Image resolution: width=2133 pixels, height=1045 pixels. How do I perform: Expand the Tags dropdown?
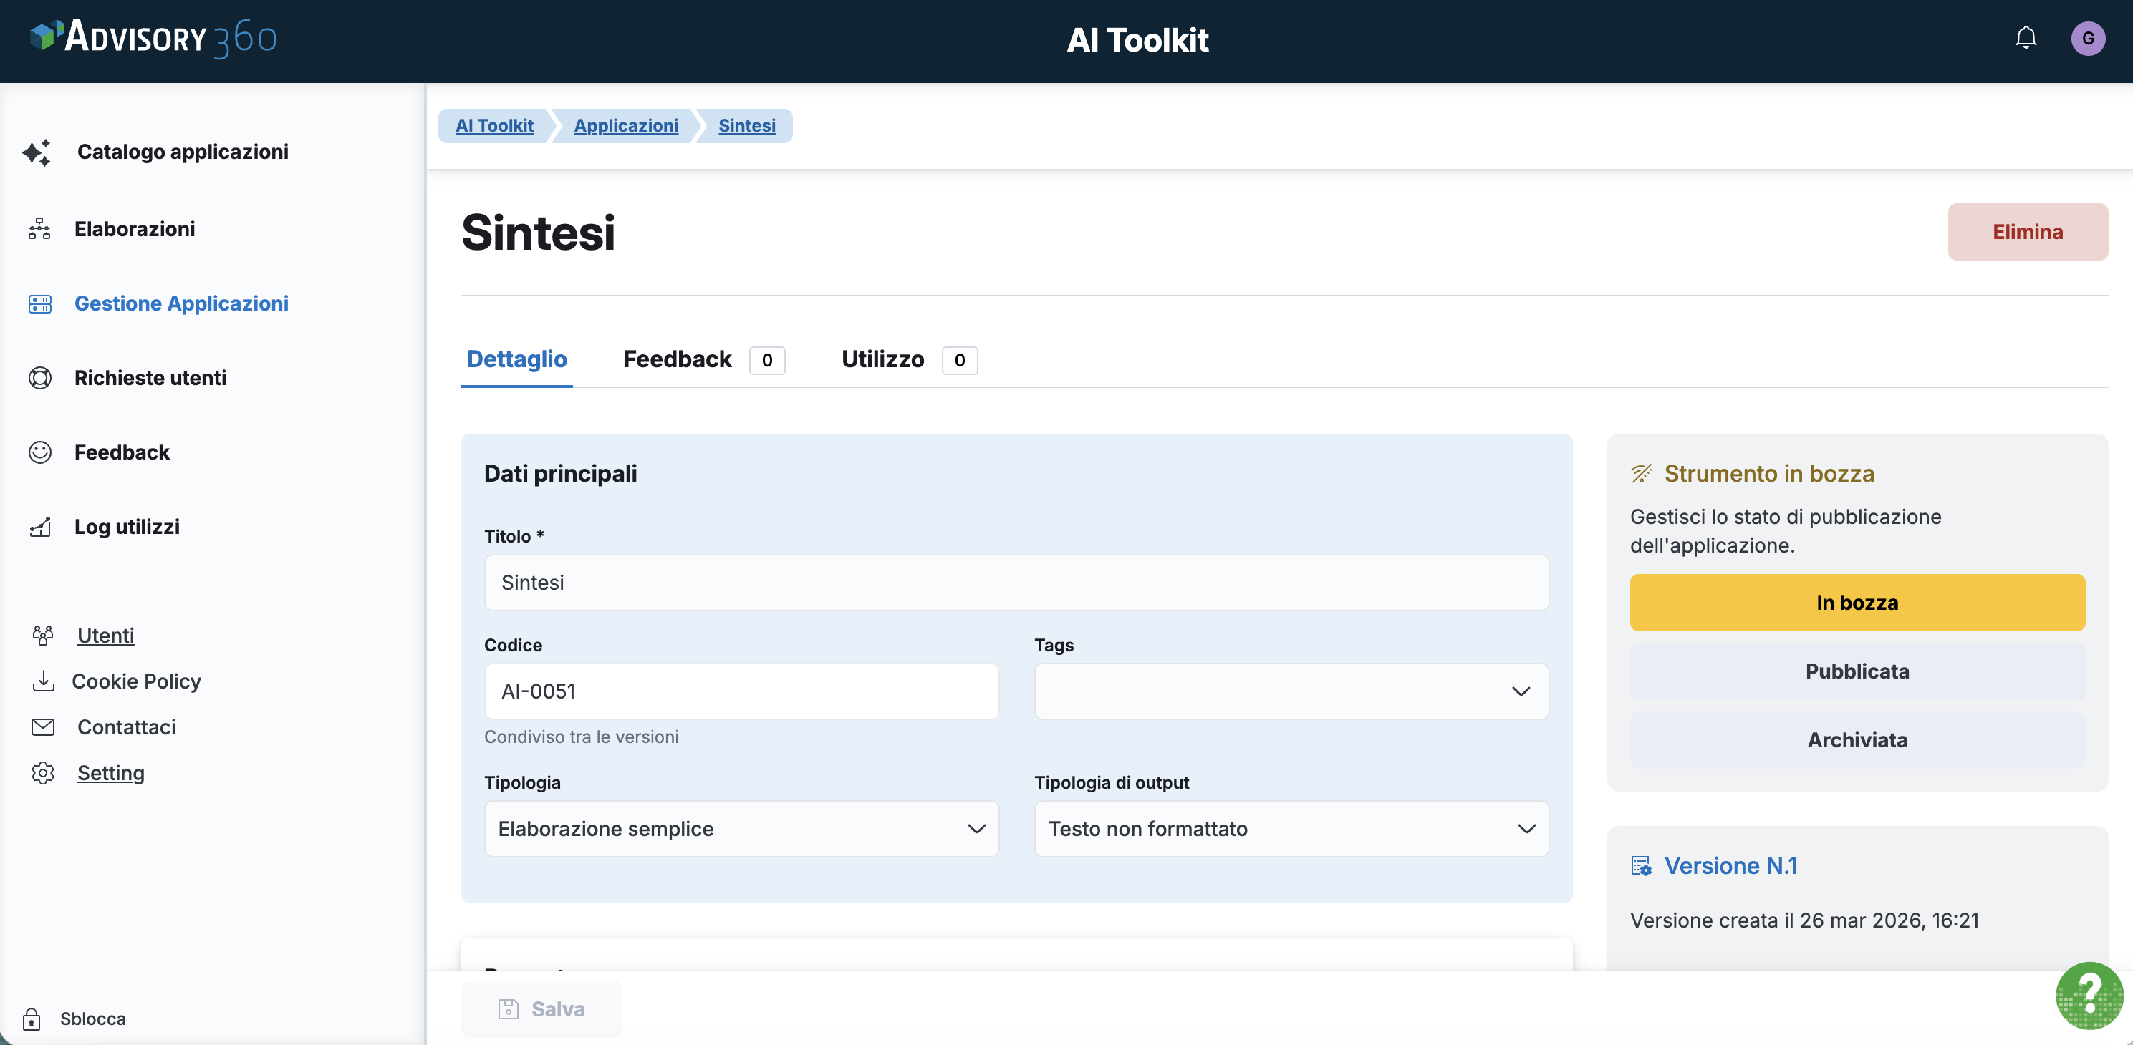[1290, 691]
